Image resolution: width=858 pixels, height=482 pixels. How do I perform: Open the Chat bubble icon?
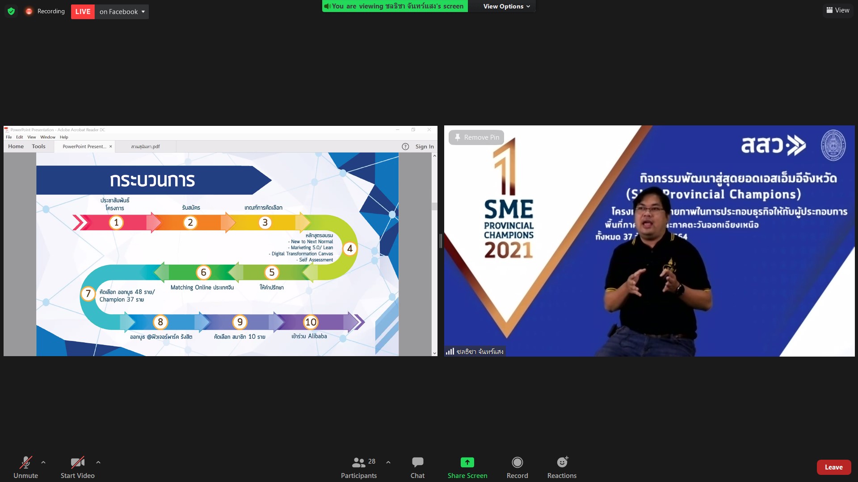(x=417, y=462)
